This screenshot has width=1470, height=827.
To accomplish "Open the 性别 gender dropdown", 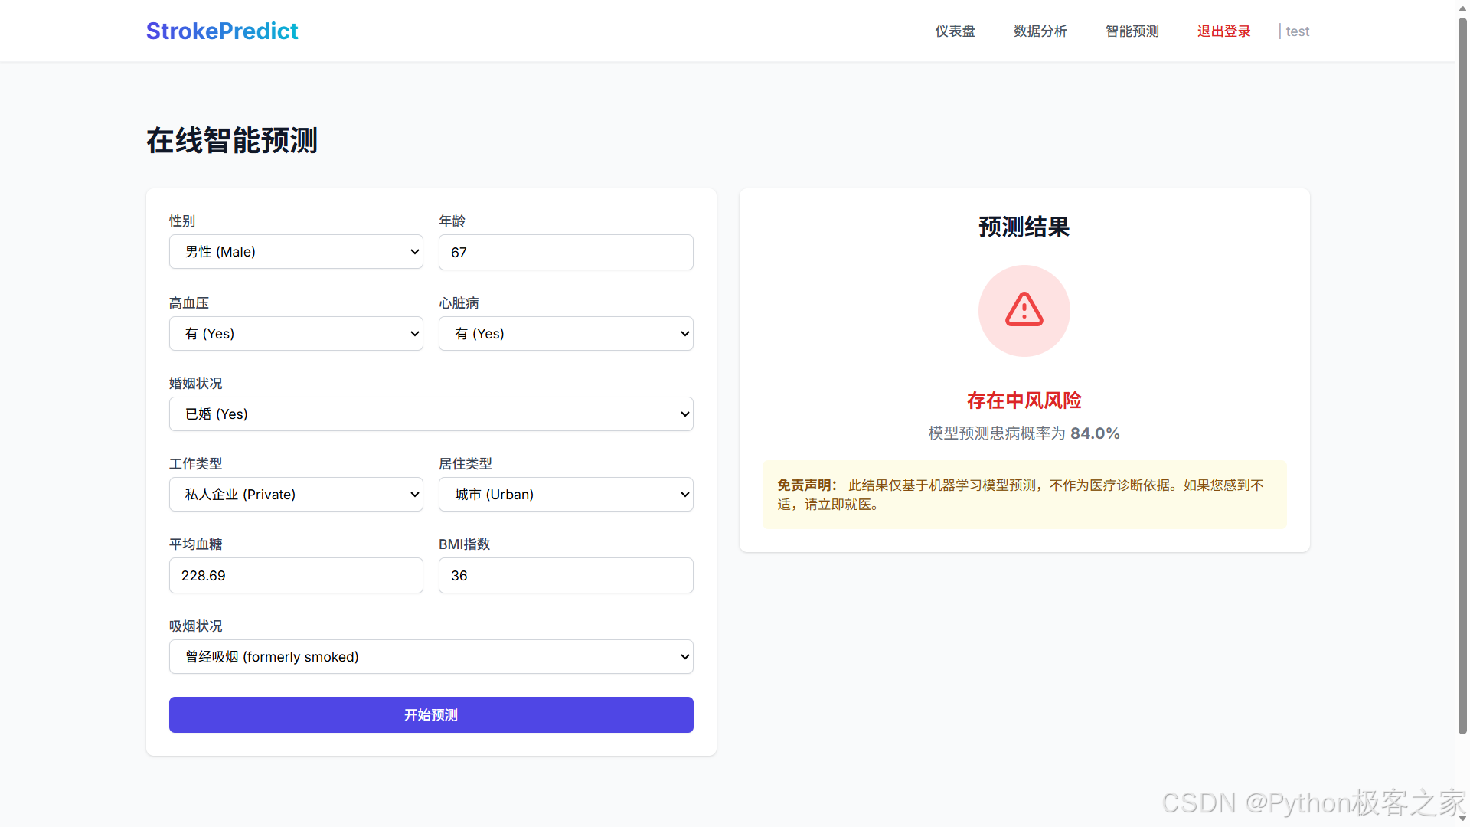I will pyautogui.click(x=296, y=252).
